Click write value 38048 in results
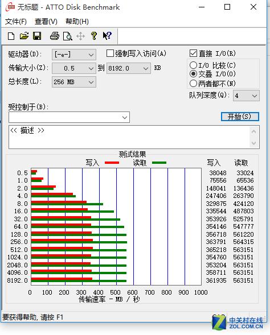The width and height of the screenshot is (270, 335). pyautogui.click(x=218, y=173)
